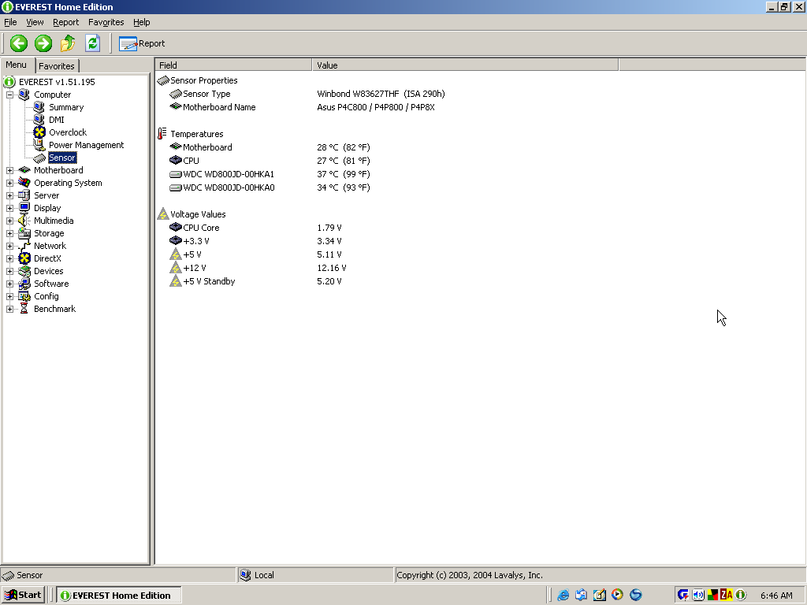Click the Computer icon in the tree
The image size is (807, 605).
pos(24,95)
